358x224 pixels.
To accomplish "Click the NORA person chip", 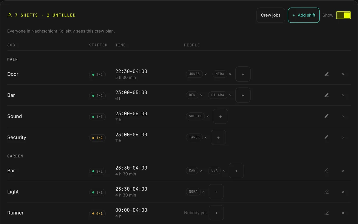I will (x=193, y=192).
